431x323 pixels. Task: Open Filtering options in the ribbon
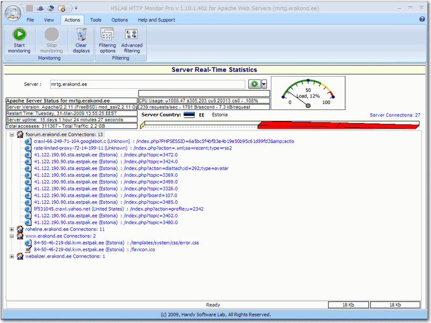coord(107,40)
